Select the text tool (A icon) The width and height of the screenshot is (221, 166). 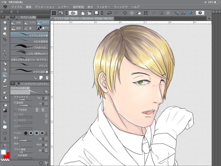(5, 139)
